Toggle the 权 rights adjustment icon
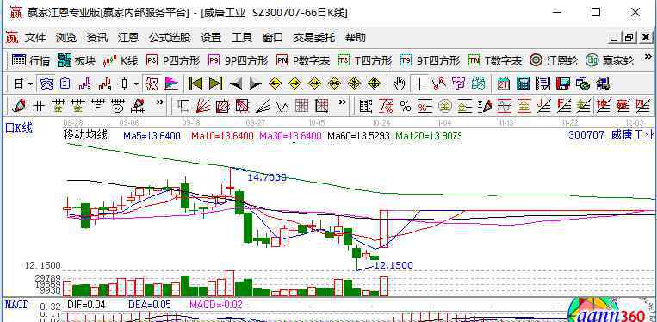657x322 pixels. click(151, 84)
